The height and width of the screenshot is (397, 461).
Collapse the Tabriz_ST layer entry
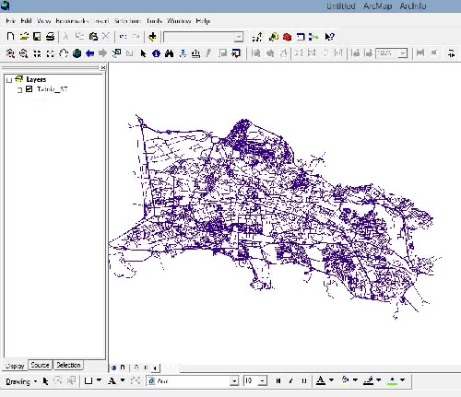19,90
